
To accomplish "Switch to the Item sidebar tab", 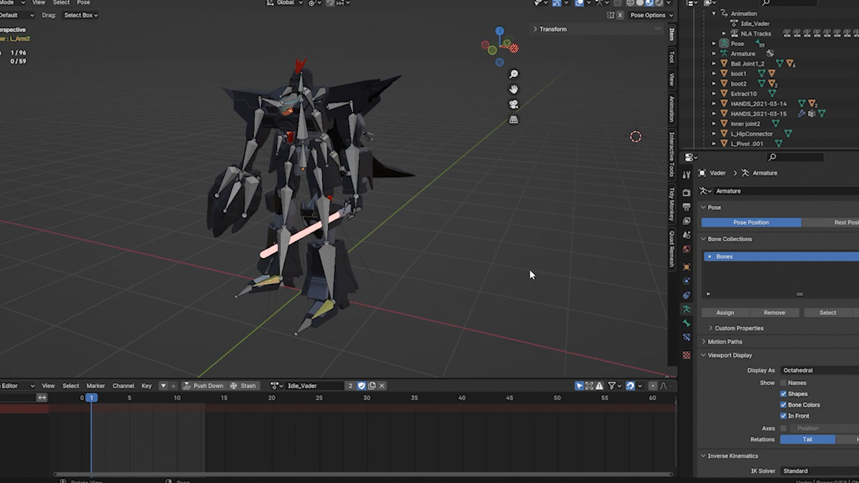I will pos(672,34).
